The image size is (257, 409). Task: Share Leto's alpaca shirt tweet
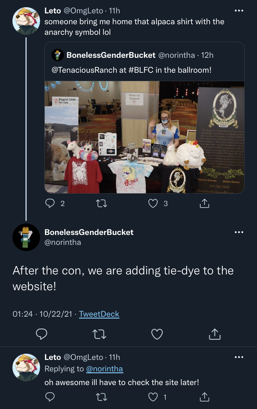pos(204,203)
